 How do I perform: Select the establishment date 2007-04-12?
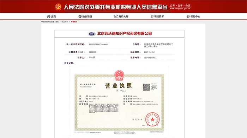(x=149, y=52)
